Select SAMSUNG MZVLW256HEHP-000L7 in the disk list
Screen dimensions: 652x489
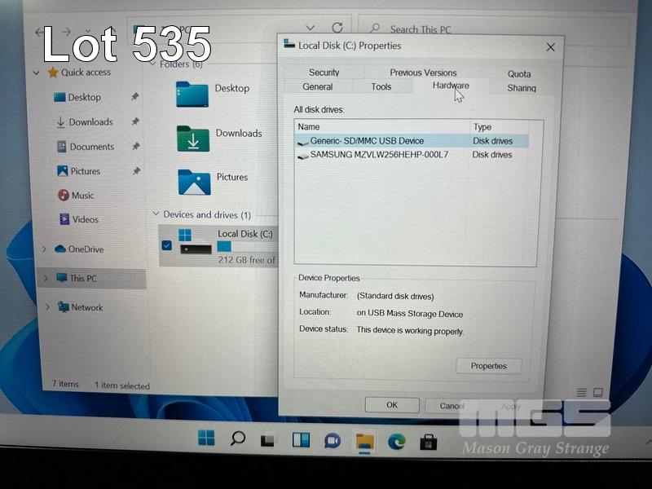coord(378,155)
